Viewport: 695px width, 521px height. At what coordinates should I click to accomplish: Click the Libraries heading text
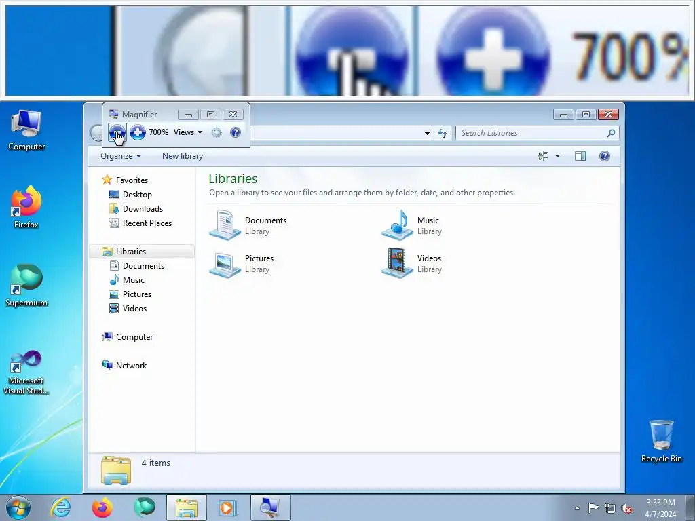coord(233,178)
